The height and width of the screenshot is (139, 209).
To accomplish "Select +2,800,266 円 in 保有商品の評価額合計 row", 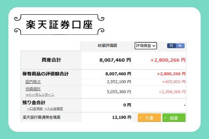I will coord(171,74).
